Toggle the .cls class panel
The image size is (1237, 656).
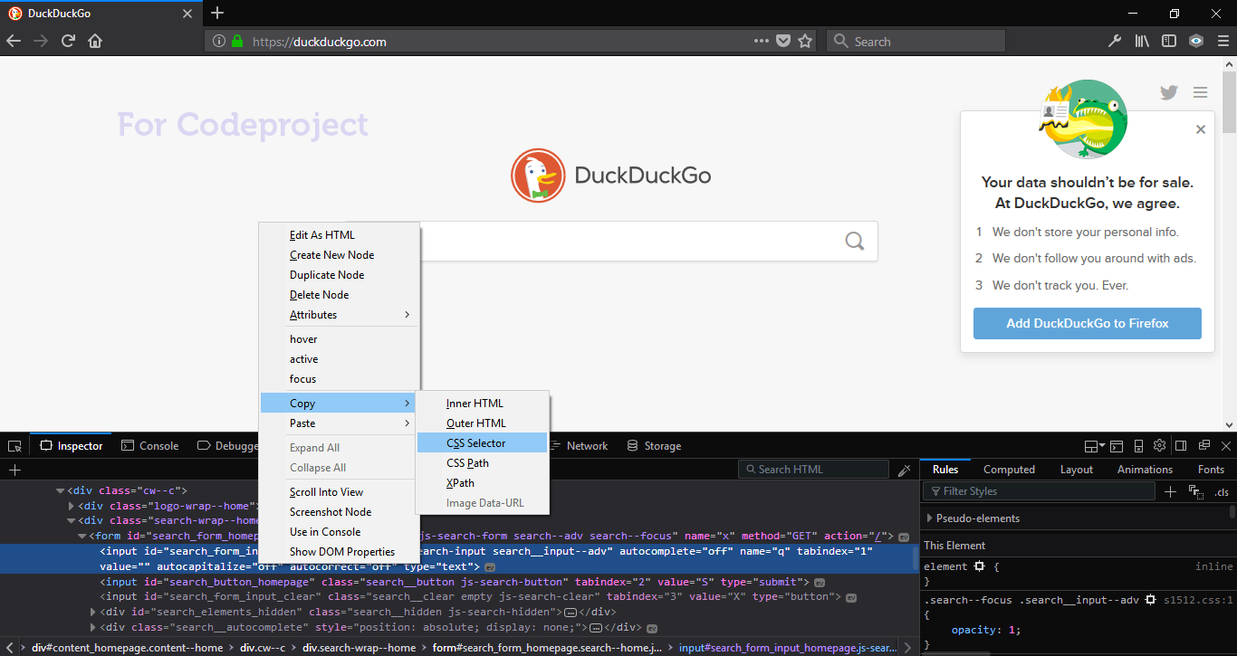(x=1223, y=492)
